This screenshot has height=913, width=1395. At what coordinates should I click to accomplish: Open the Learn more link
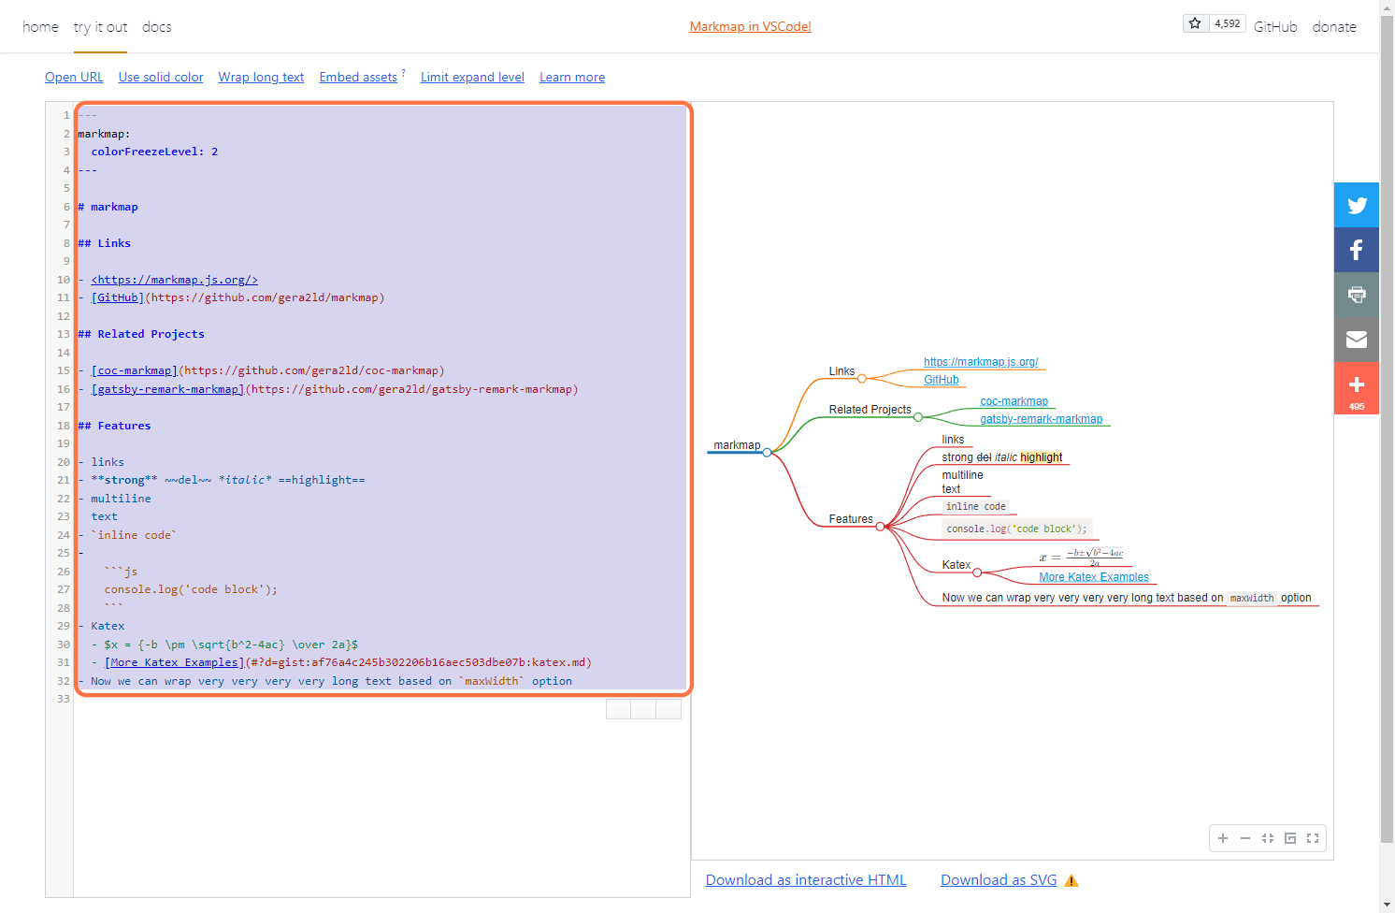point(572,77)
